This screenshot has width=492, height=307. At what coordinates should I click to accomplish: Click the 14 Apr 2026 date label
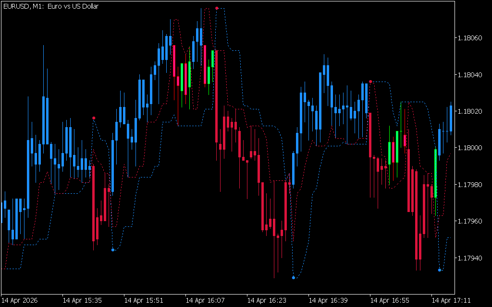point(21,301)
